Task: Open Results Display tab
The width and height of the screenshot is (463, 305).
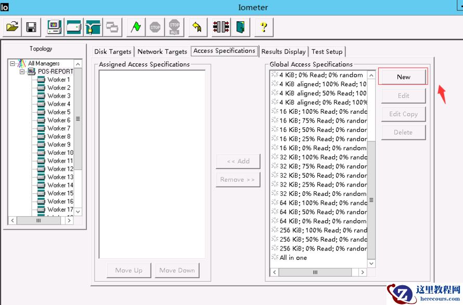Action: click(x=283, y=51)
